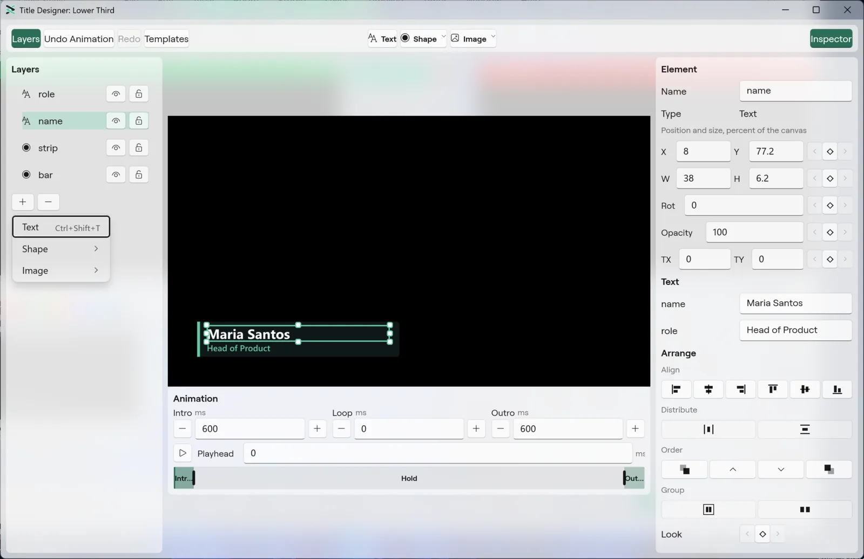Toggle visibility of strip layer
Viewport: 864px width, 559px height.
[x=116, y=148]
